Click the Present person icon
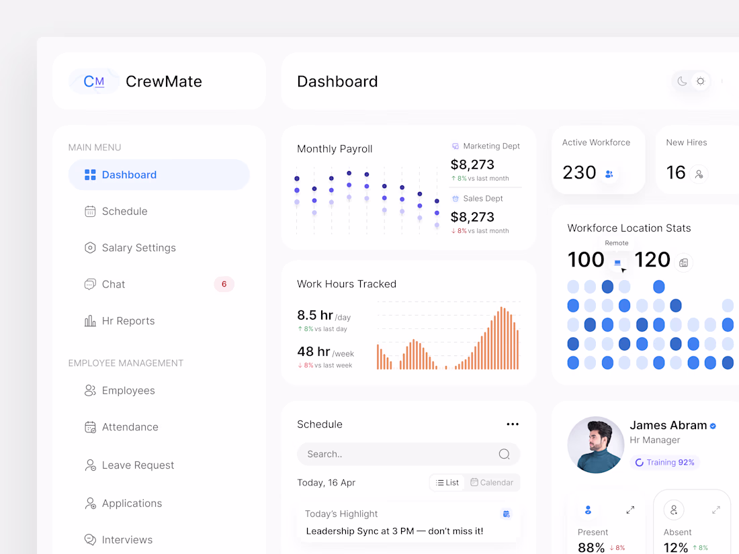 (588, 510)
